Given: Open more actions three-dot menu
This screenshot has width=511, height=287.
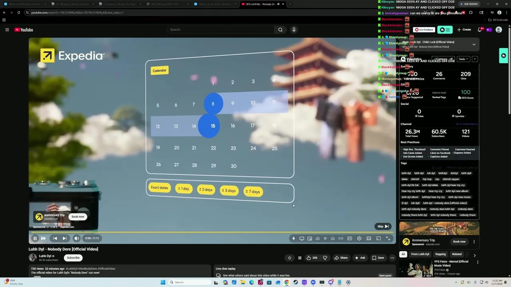Looking at the screenshot, I should [x=392, y=258].
